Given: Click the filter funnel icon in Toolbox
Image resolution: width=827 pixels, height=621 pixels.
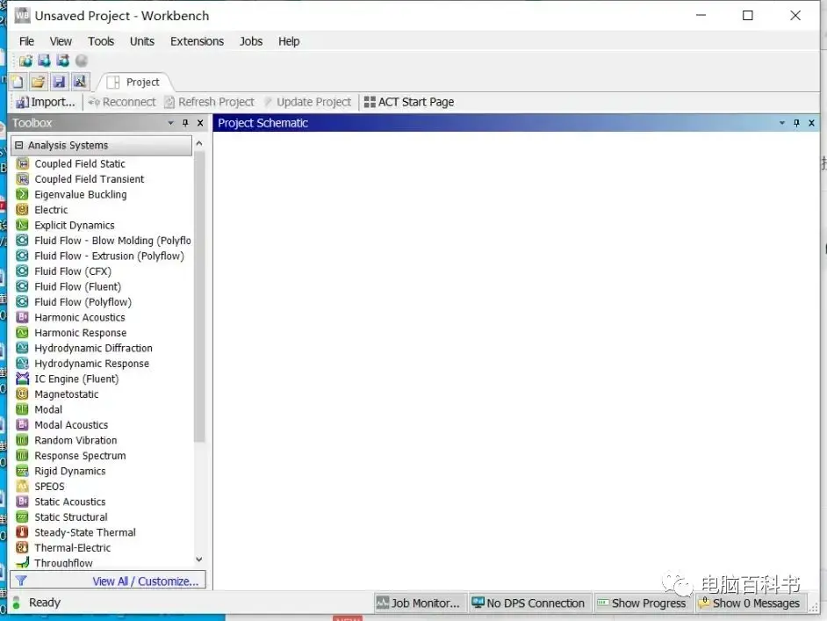Looking at the screenshot, I should (21, 581).
